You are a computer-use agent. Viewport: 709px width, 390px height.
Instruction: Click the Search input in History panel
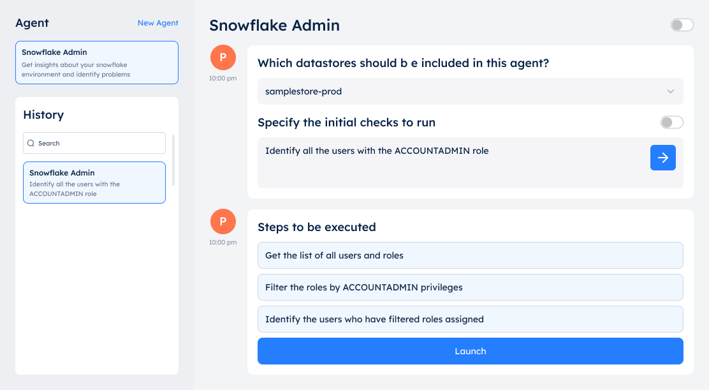94,143
